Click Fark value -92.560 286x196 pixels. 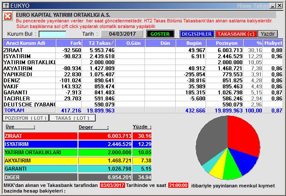(x=72, y=50)
